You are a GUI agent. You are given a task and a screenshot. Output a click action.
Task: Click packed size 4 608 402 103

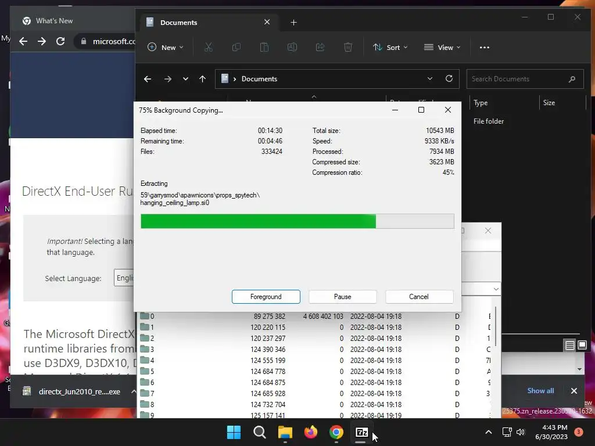[323, 316]
